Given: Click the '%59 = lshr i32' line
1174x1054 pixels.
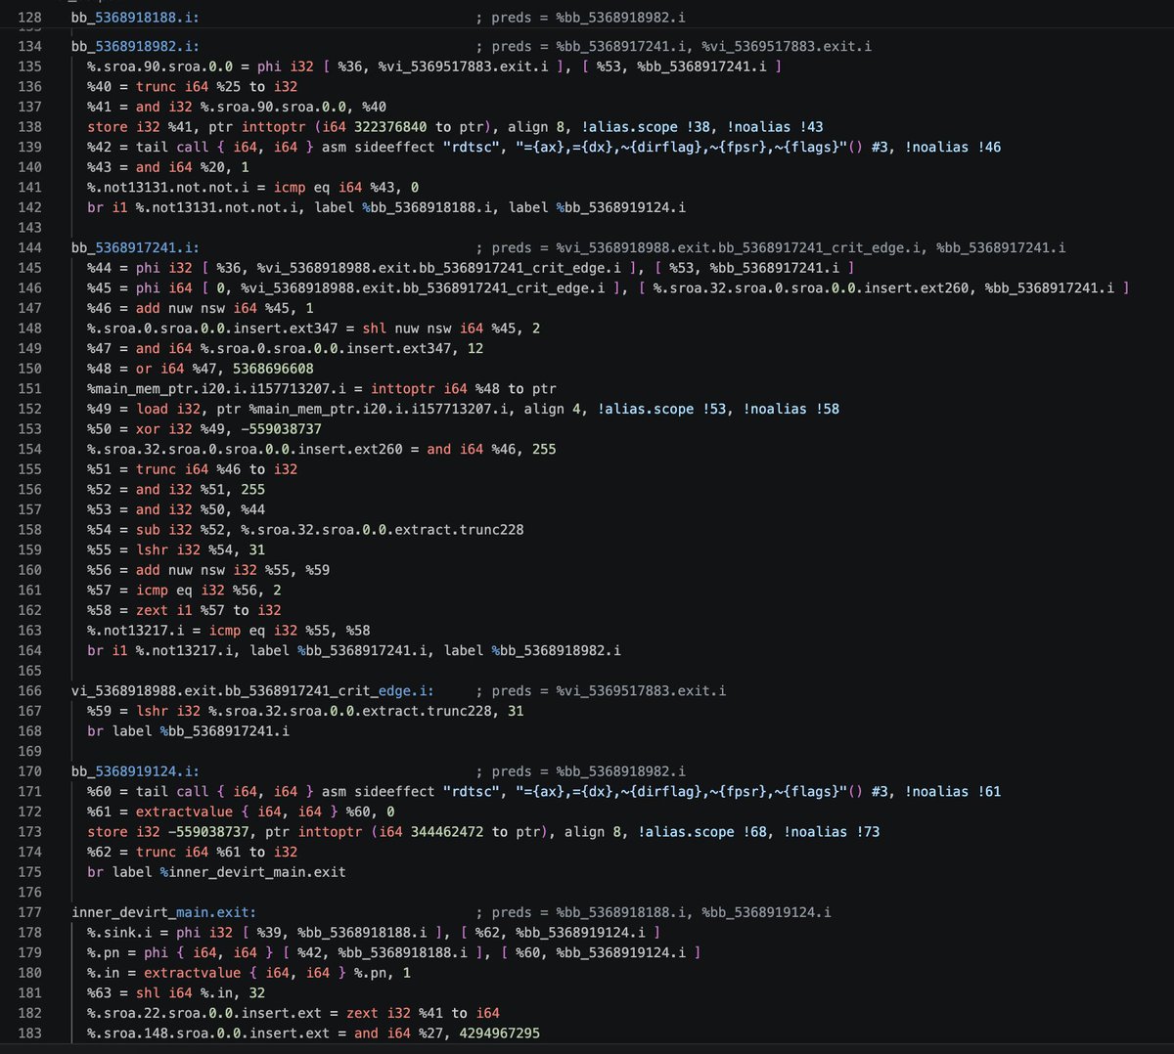Looking at the screenshot, I should point(305,711).
